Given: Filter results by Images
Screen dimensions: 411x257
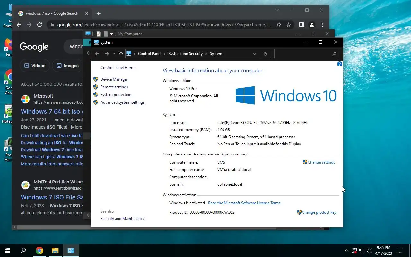Looking at the screenshot, I should 67,66.
